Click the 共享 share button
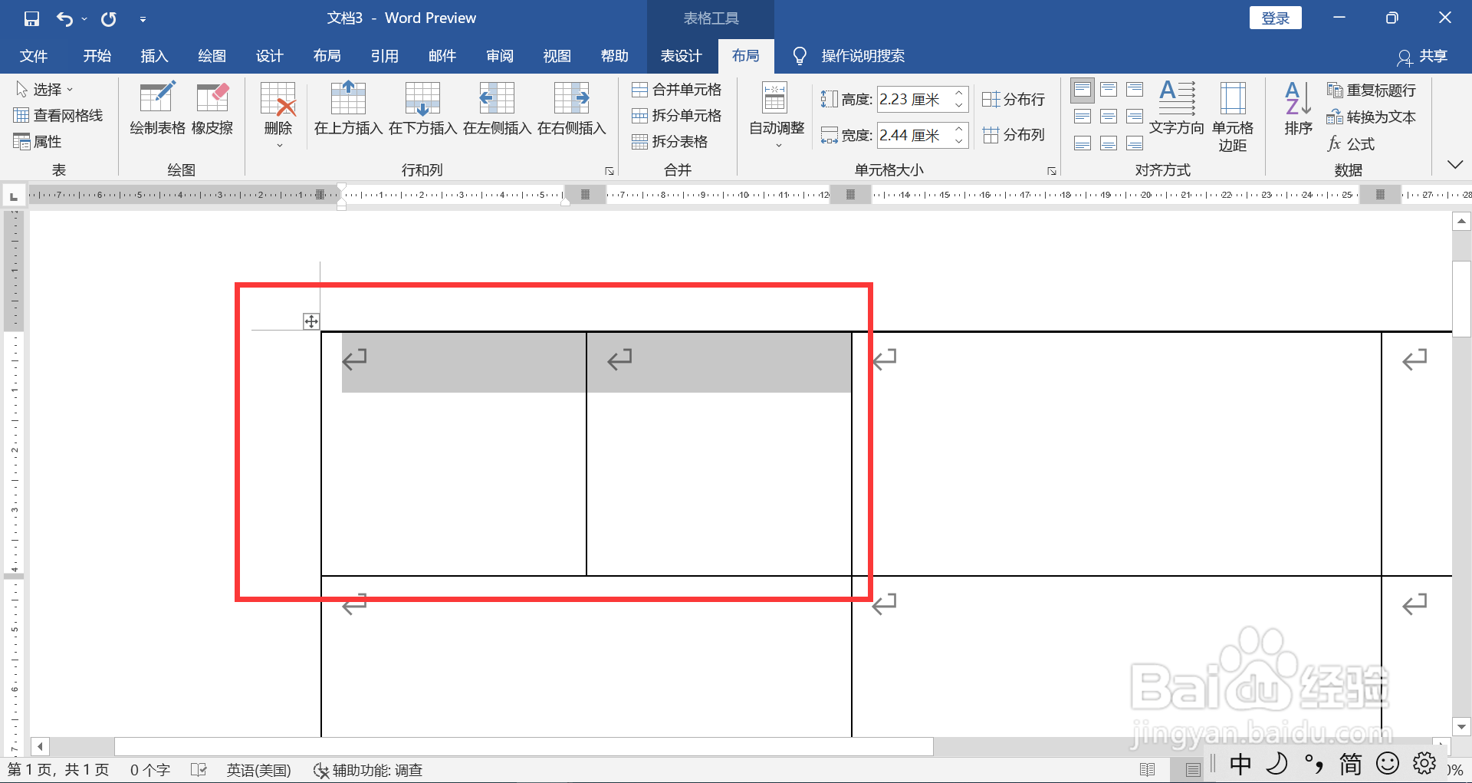Image resolution: width=1472 pixels, height=783 pixels. coord(1423,56)
